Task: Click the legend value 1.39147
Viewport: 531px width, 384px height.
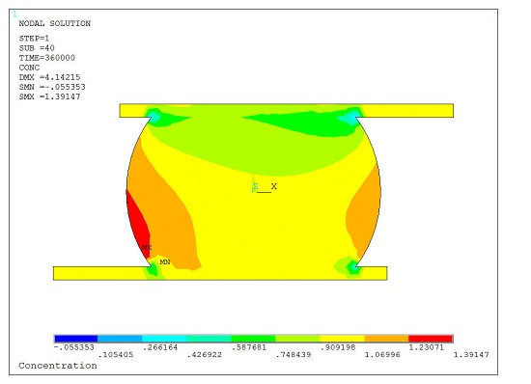Action: (x=471, y=355)
